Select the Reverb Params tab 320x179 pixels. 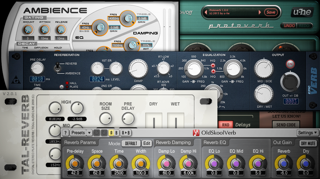[80, 142]
